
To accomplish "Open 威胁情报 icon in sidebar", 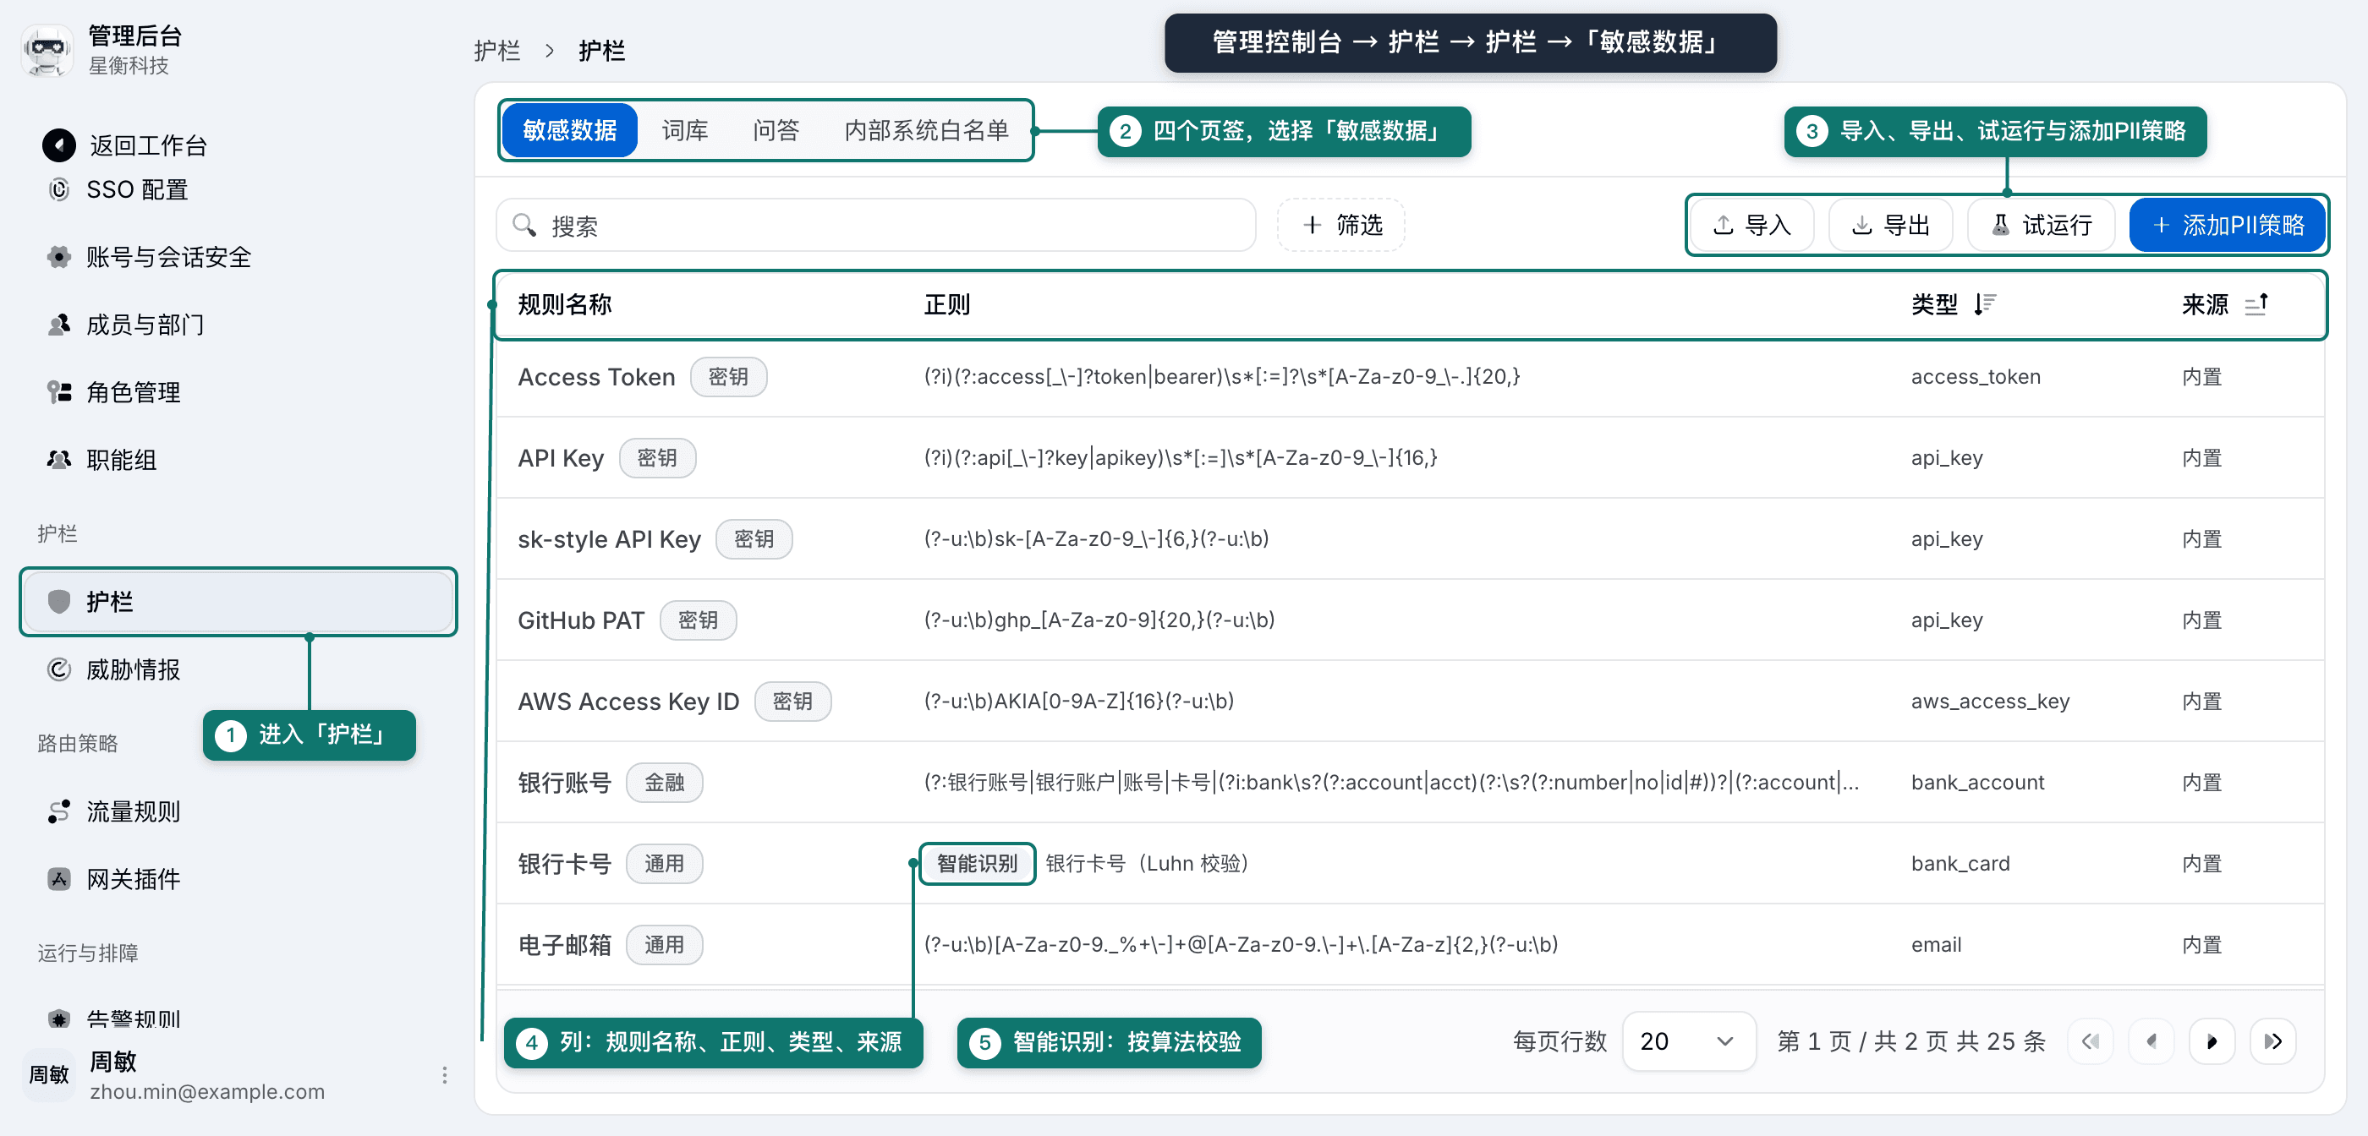I will click(59, 670).
